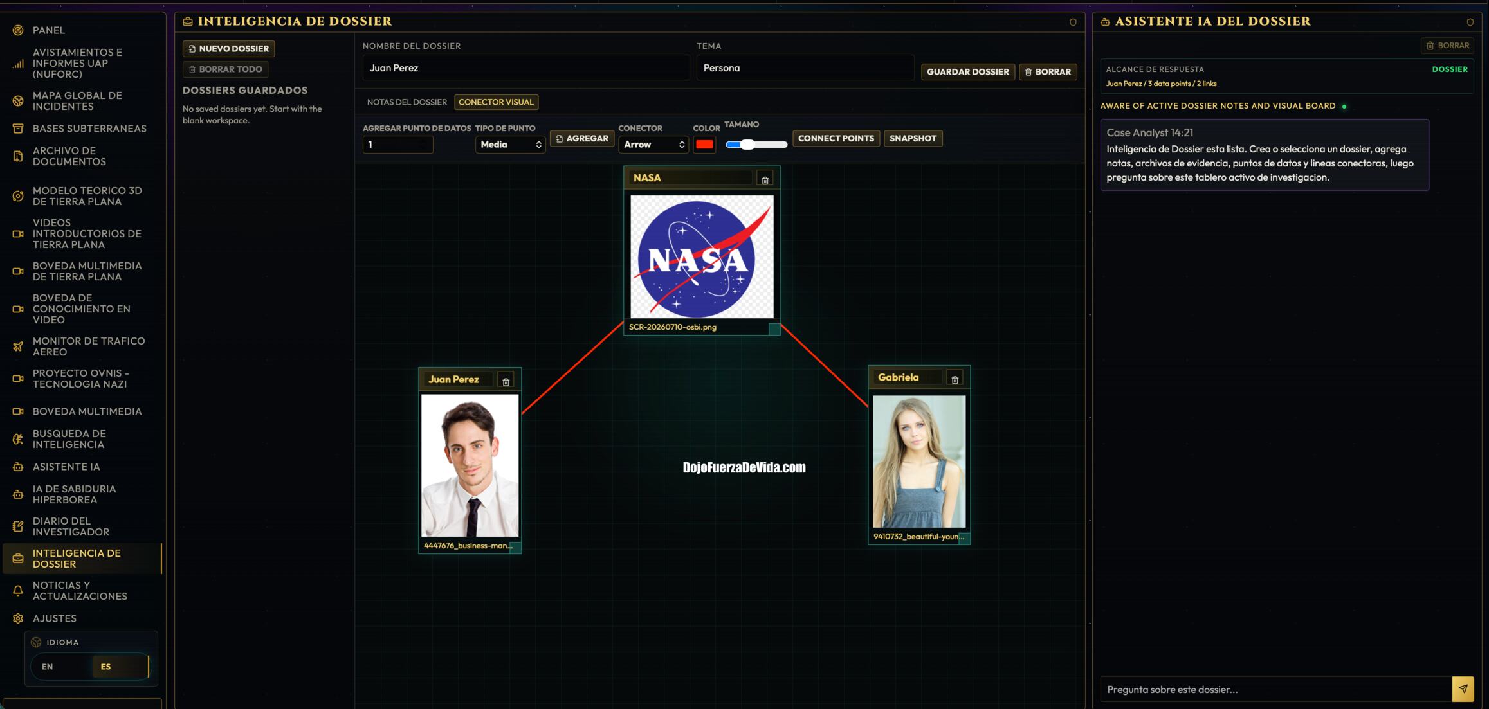This screenshot has height=709, width=1489.
Task: Open the red connector color swatch
Action: coord(704,145)
